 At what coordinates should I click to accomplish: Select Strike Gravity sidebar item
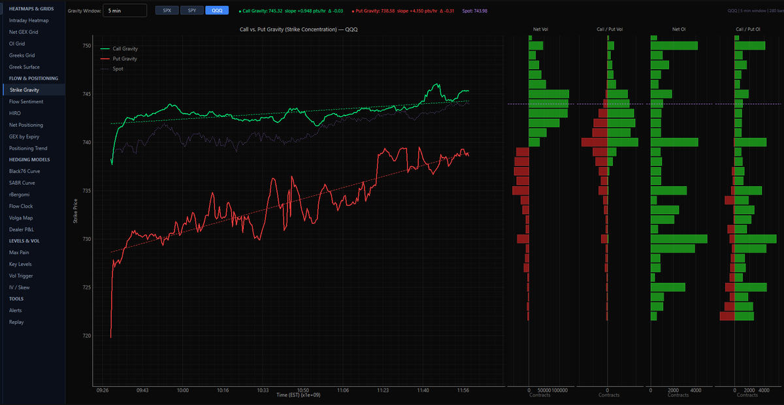tap(33, 90)
